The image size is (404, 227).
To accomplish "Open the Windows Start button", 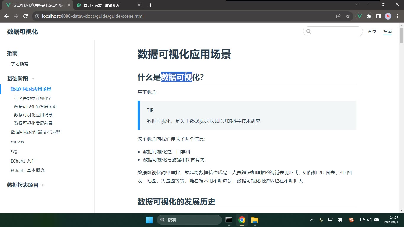I will [x=149, y=220].
